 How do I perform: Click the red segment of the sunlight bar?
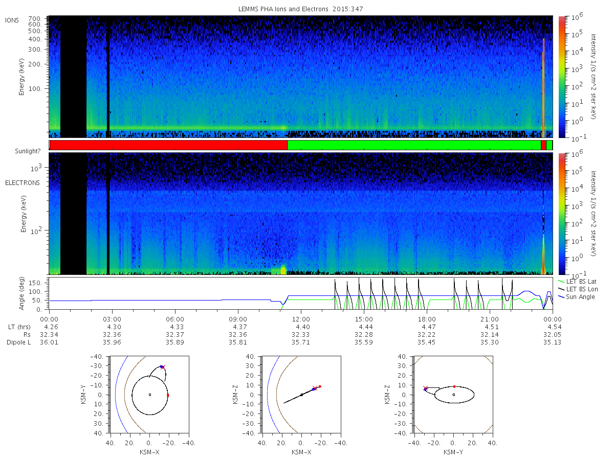[168, 145]
